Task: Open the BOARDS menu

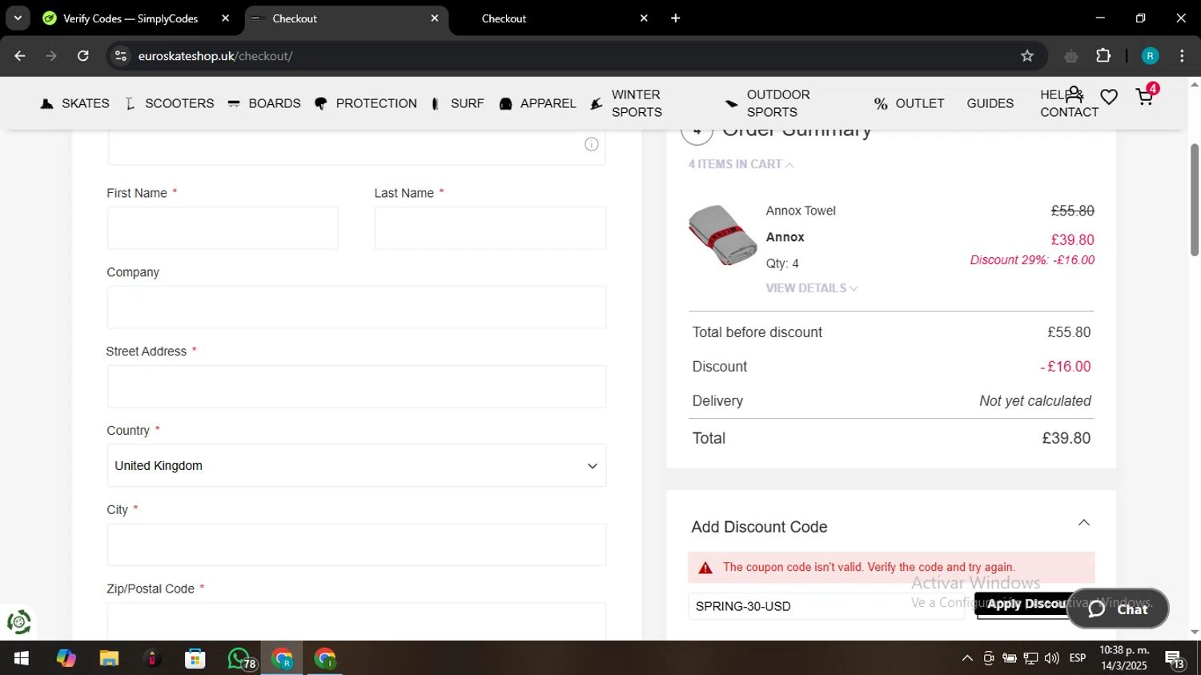Action: (264, 103)
